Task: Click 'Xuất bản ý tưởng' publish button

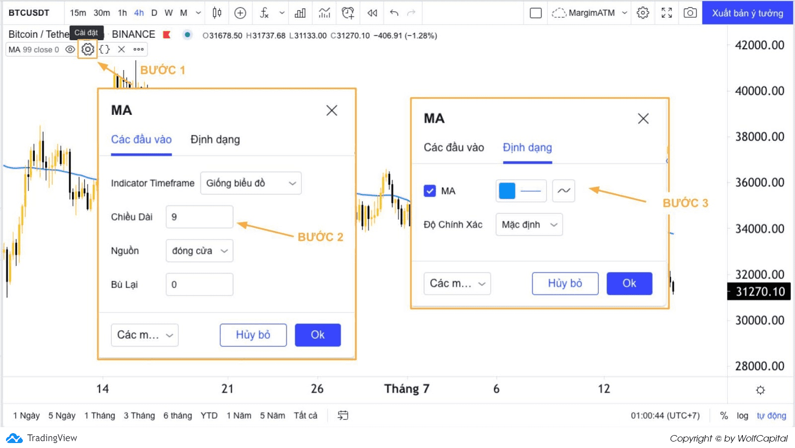Action: click(x=748, y=13)
